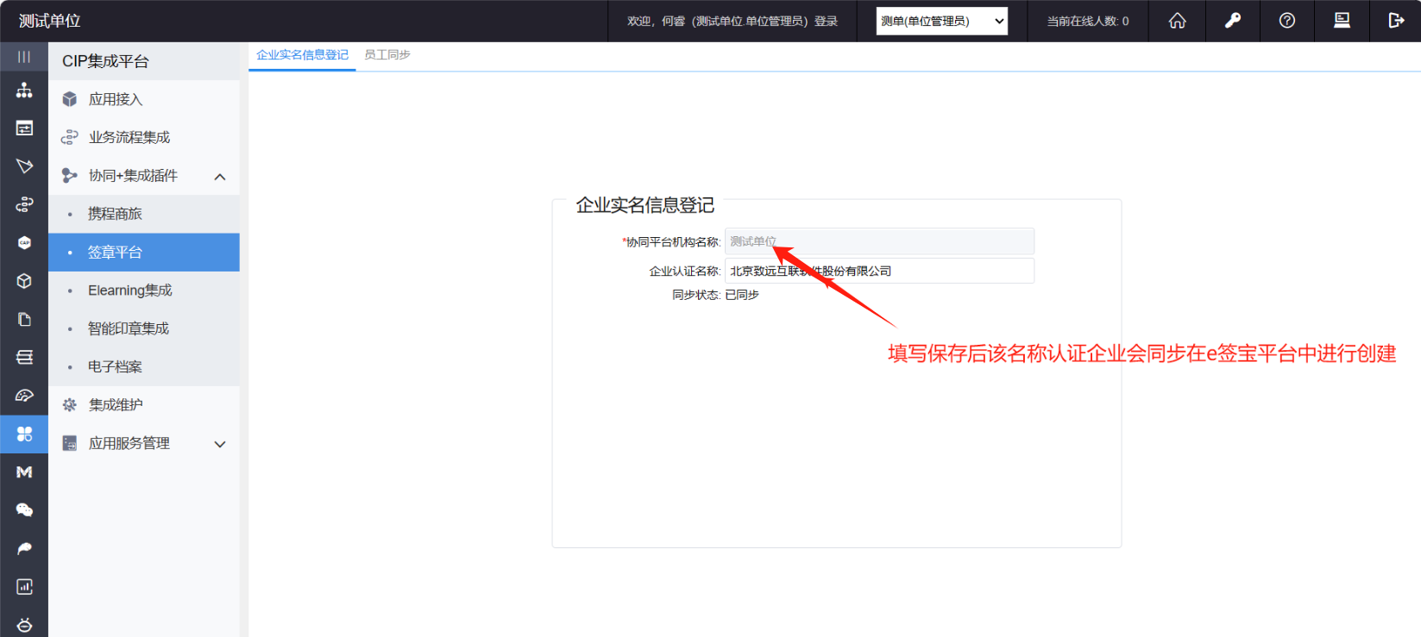Click the form settings sidebar icon
The height and width of the screenshot is (637, 1421).
point(24,128)
